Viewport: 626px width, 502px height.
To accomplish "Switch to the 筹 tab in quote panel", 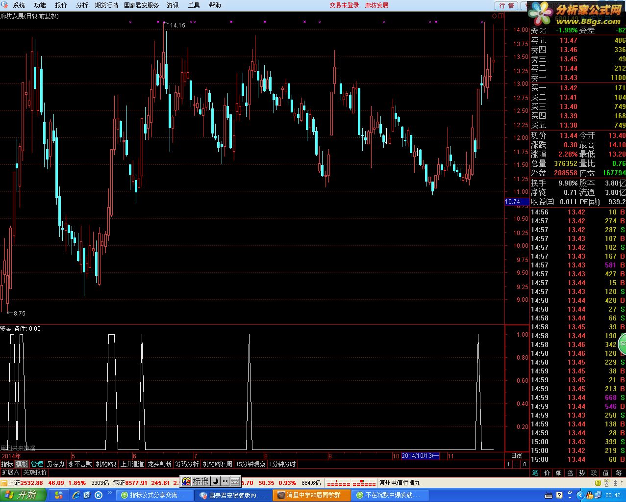I will [x=619, y=473].
